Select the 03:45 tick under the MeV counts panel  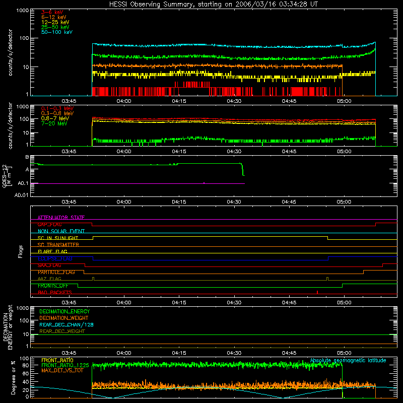[x=69, y=152]
